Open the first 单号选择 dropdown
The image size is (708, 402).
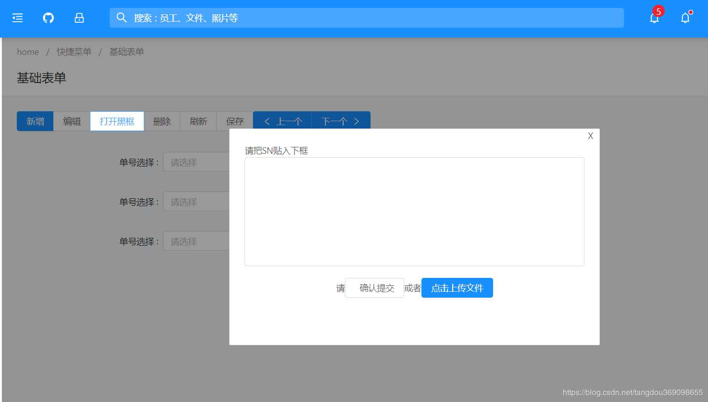point(197,162)
